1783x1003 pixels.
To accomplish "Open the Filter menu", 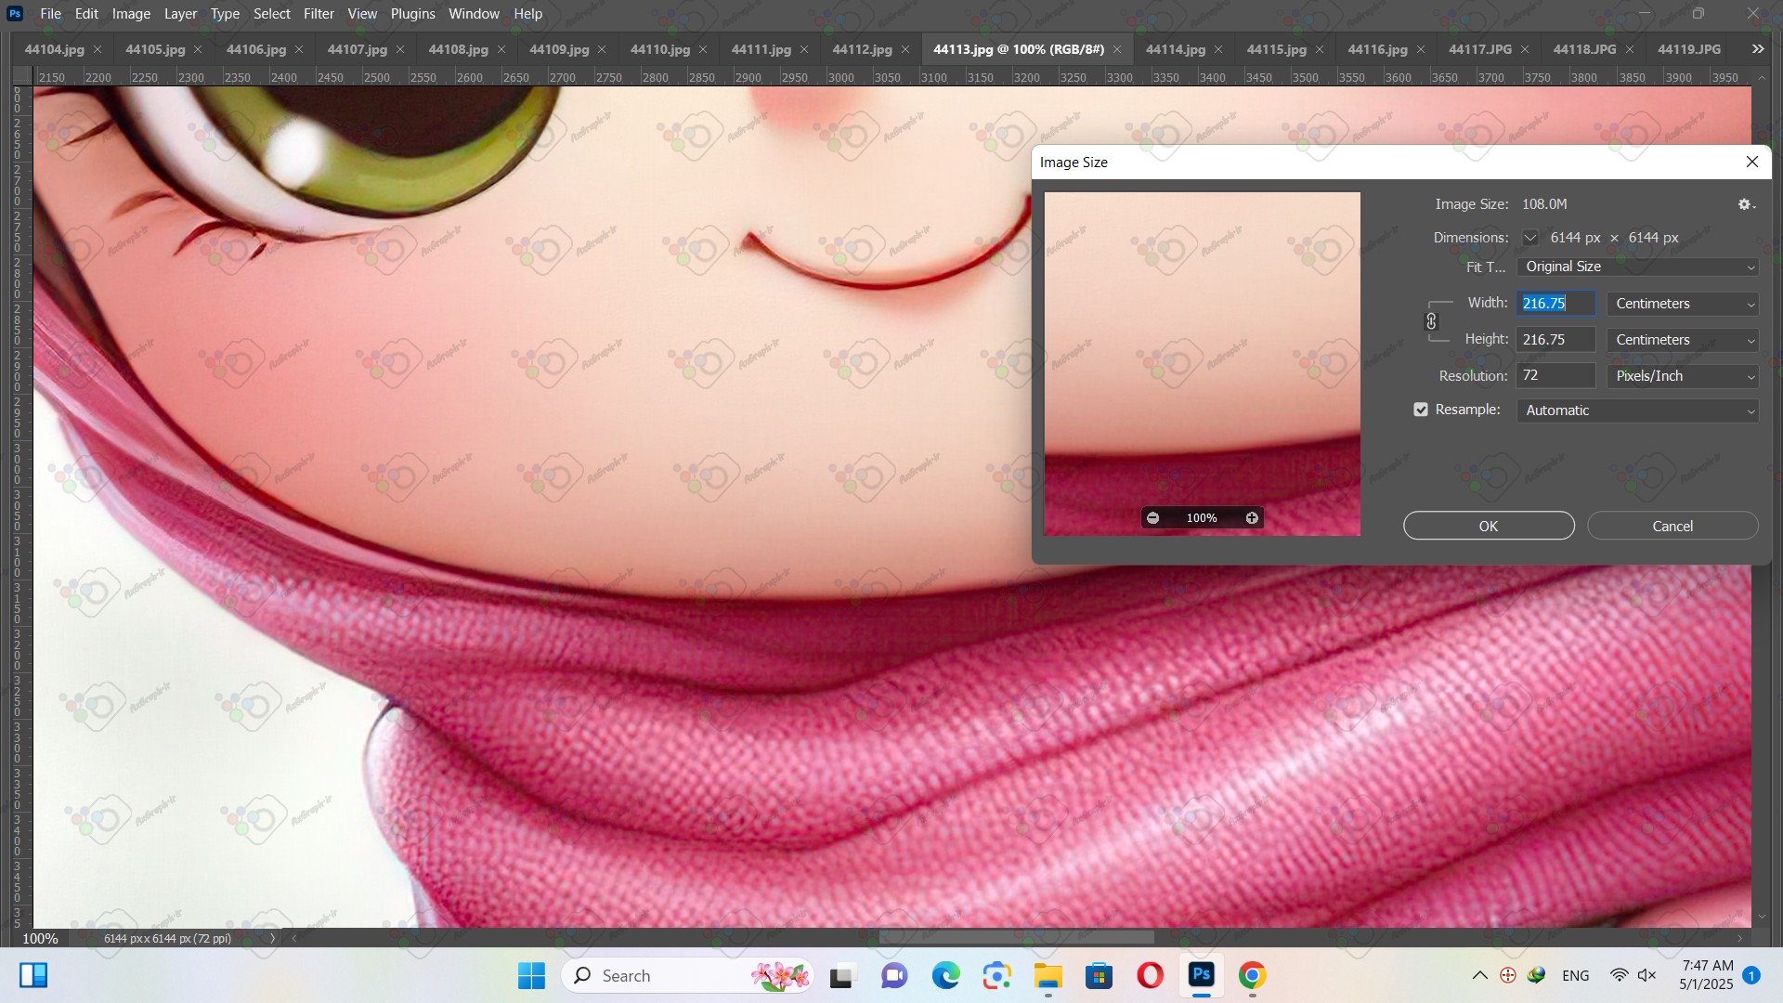I will click(319, 14).
